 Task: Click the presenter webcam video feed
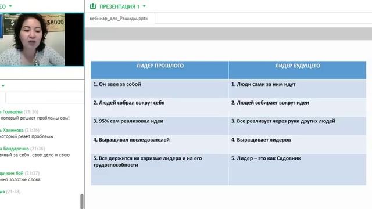pos(41,39)
